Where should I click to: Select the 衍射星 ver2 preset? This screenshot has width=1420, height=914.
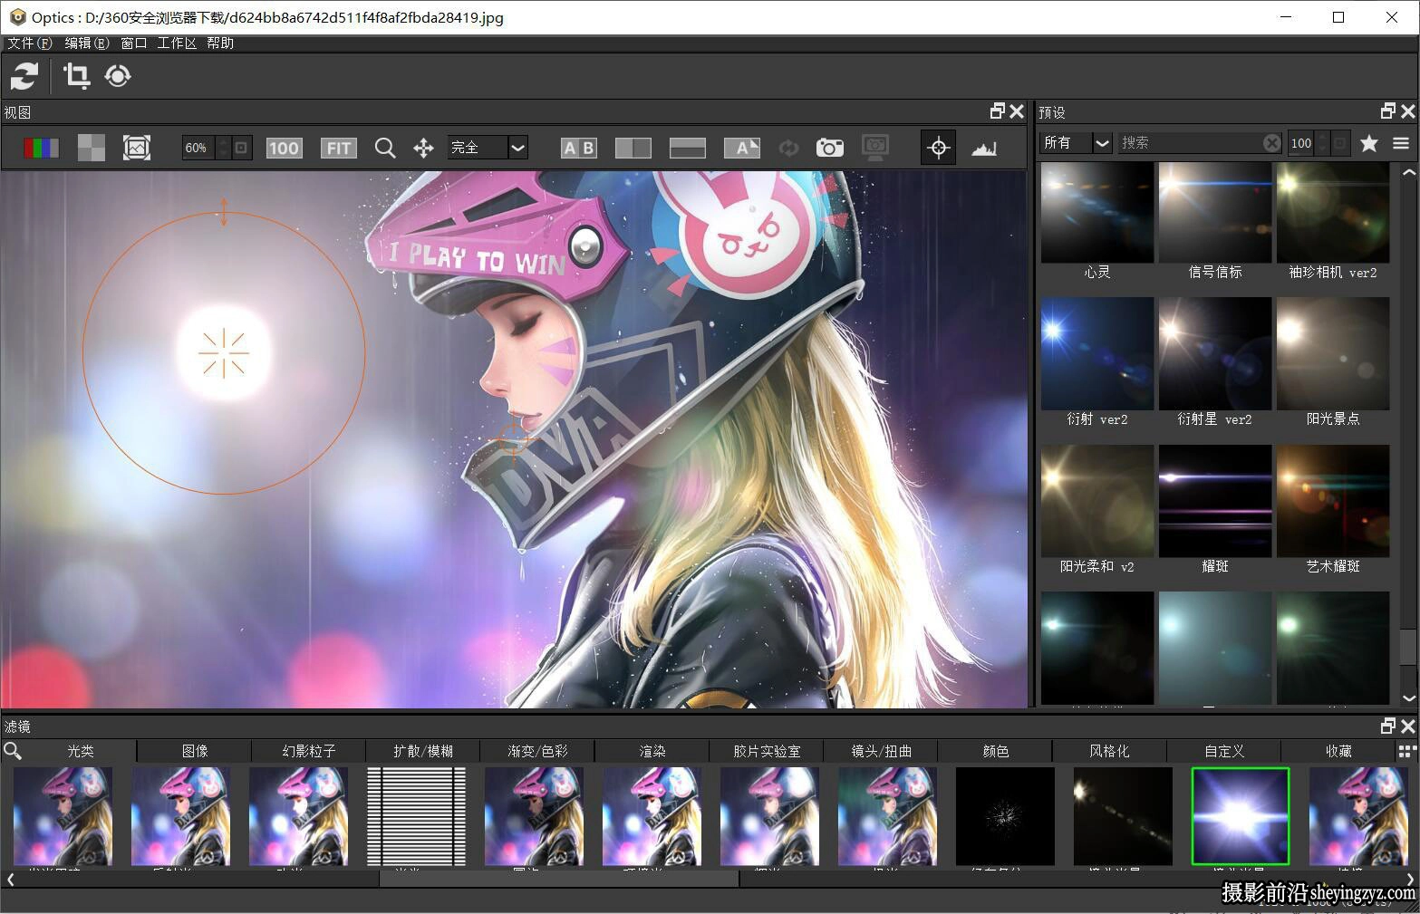point(1215,354)
